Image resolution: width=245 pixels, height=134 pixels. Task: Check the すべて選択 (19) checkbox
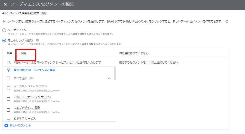point(8,78)
